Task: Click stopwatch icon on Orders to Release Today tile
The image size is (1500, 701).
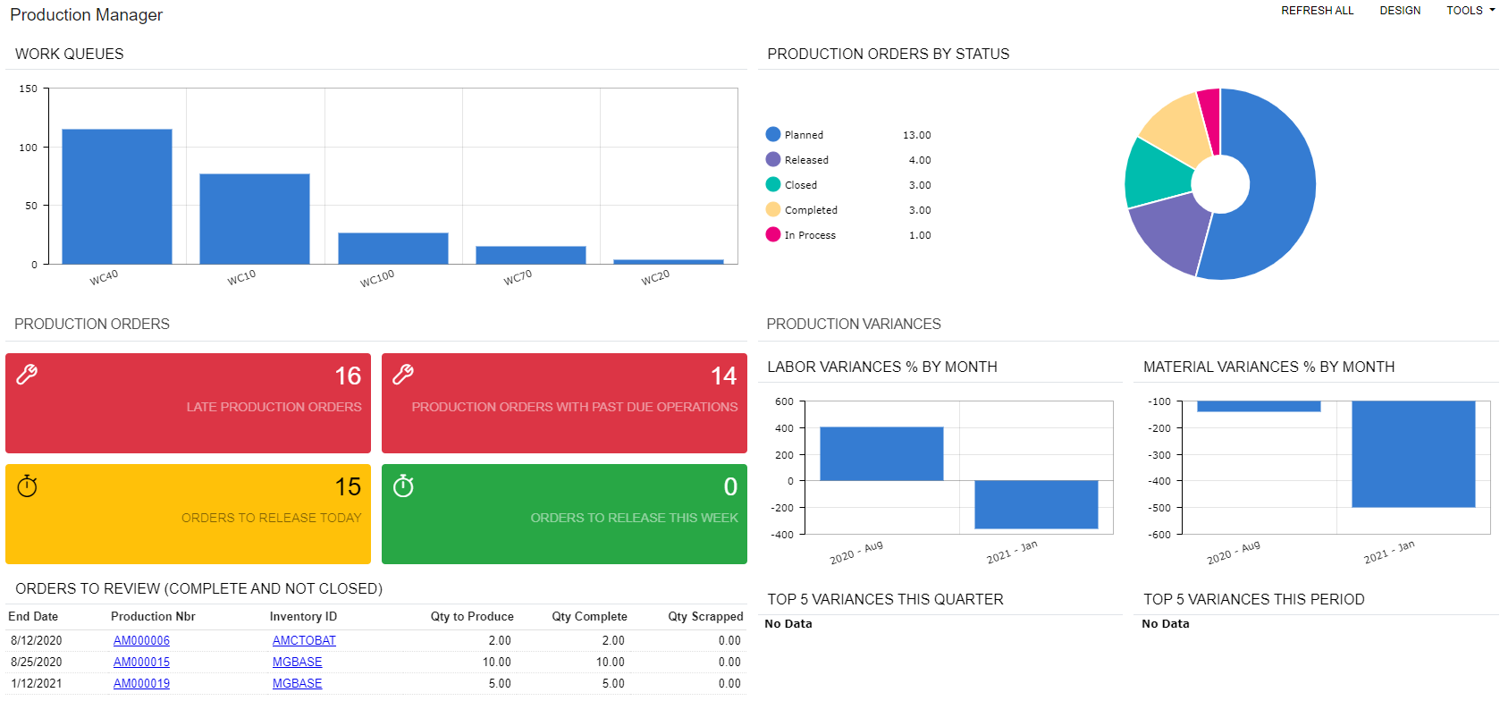Action: (27, 486)
